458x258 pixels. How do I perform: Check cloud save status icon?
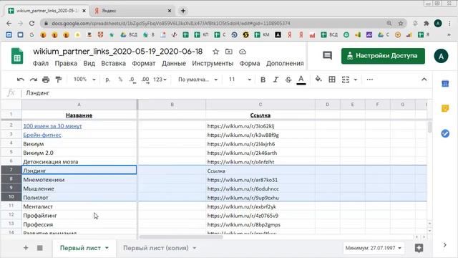click(243, 52)
